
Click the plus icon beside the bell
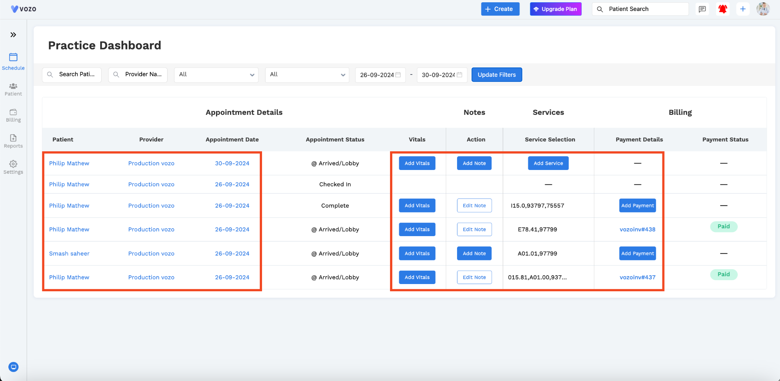click(743, 9)
